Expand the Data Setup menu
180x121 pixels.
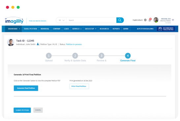click(91, 29)
